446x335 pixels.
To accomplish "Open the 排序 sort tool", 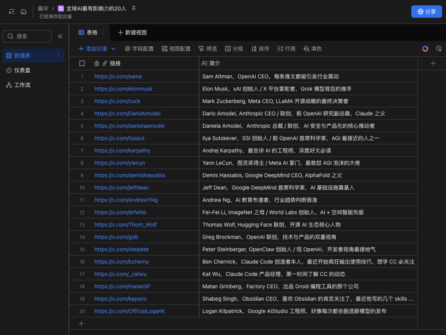I will point(260,49).
